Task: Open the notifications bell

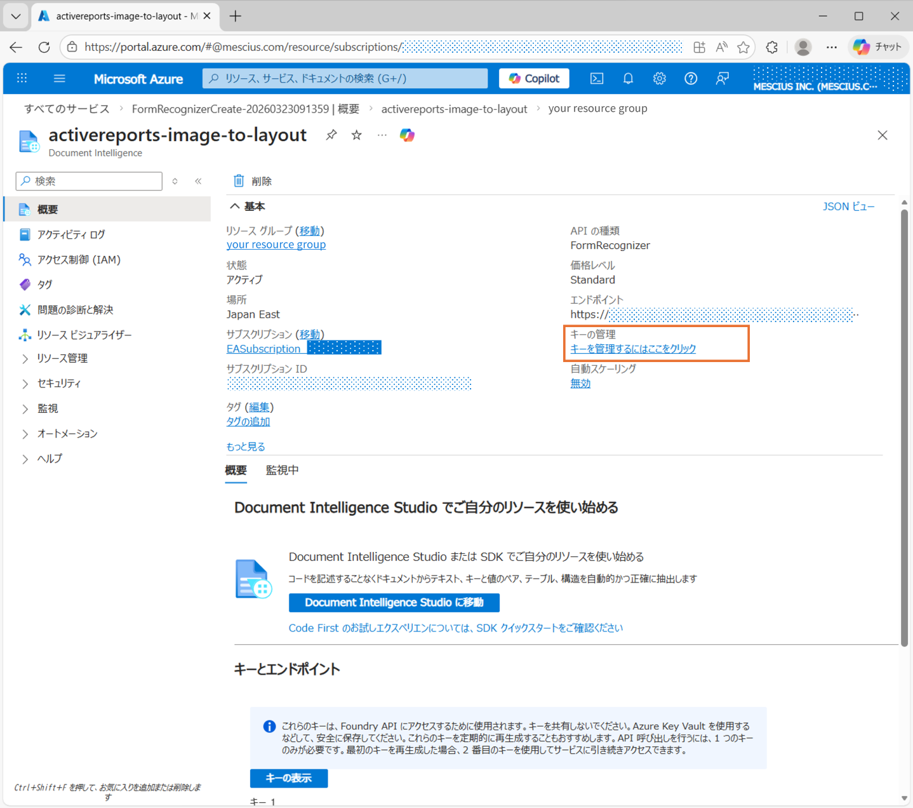Action: (x=628, y=78)
